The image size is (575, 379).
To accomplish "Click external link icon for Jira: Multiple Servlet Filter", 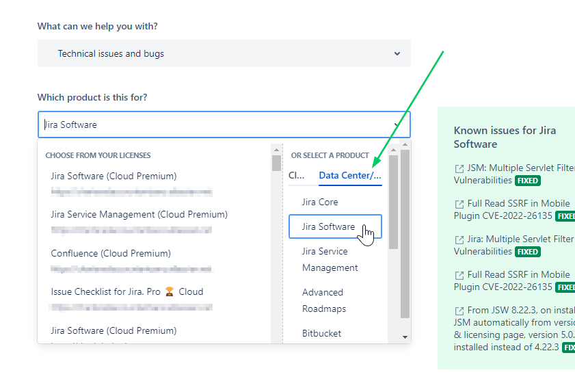I will pyautogui.click(x=459, y=240).
